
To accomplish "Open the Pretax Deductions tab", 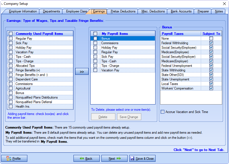I will coord(123,12).
